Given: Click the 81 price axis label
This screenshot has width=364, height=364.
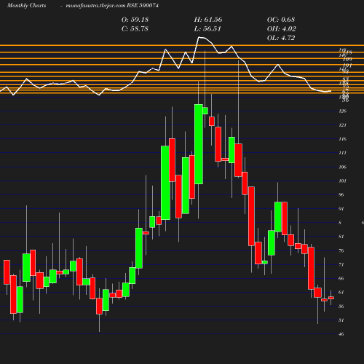Looking at the screenshot, I should 341,237.
